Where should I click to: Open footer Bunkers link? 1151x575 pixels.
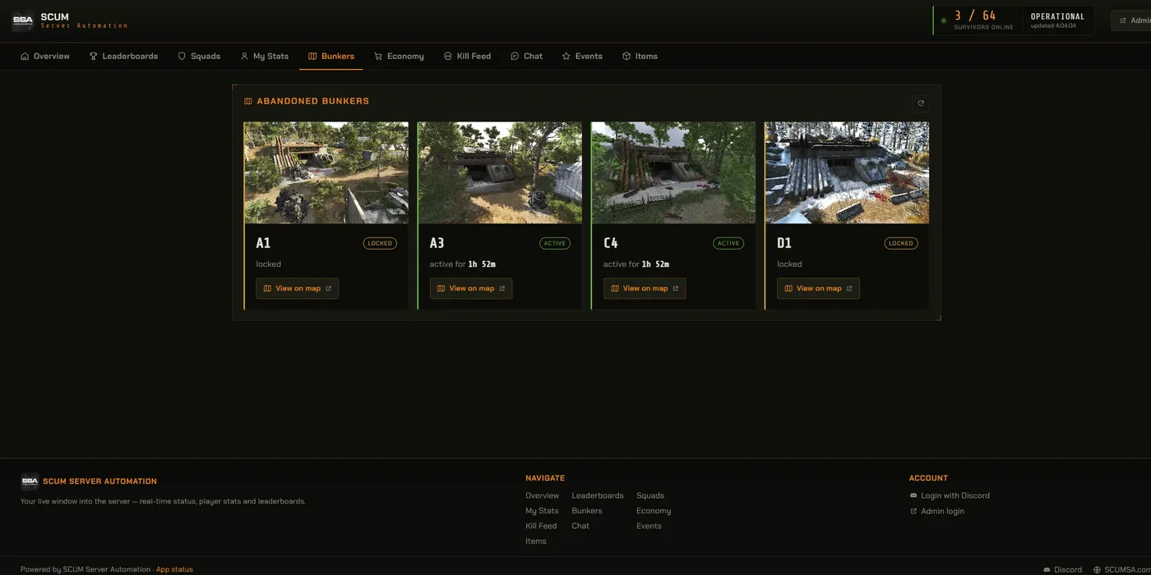pyautogui.click(x=587, y=511)
